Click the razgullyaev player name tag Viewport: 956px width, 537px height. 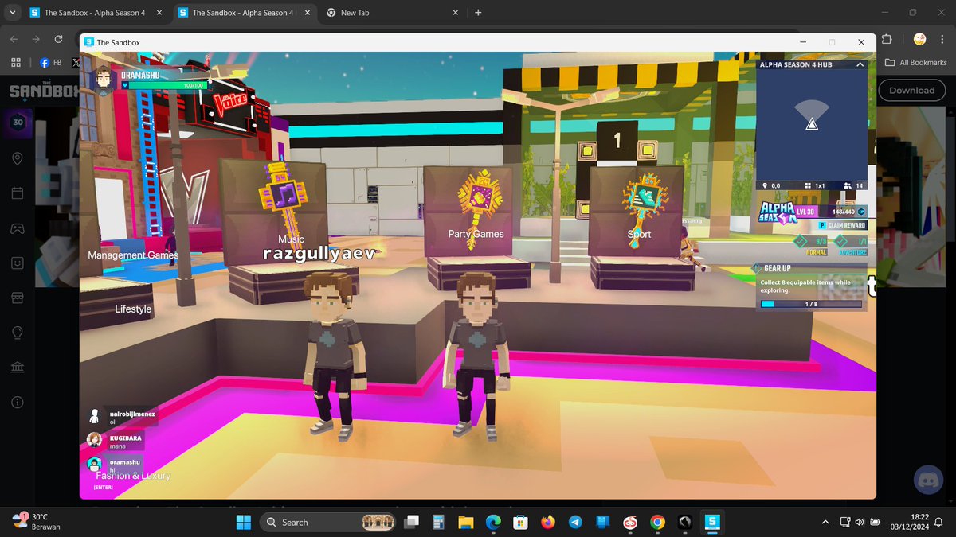point(319,253)
